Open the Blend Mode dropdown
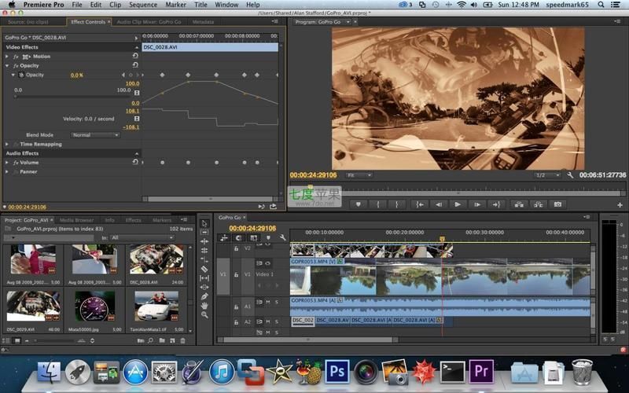The image size is (629, 393). point(94,135)
